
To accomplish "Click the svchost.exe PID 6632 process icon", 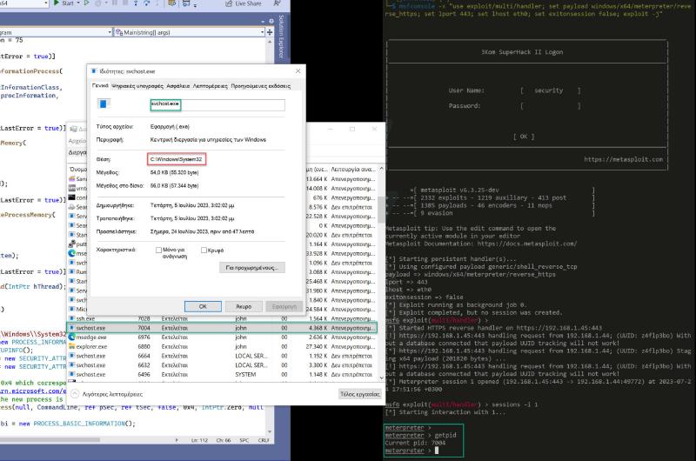I will (72, 365).
